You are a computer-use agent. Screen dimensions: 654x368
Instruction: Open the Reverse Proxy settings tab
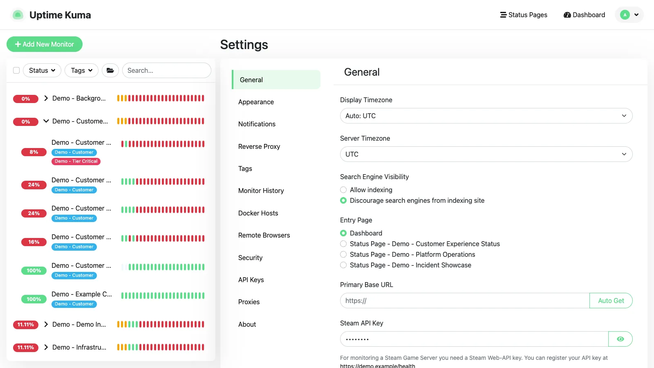[276, 146]
